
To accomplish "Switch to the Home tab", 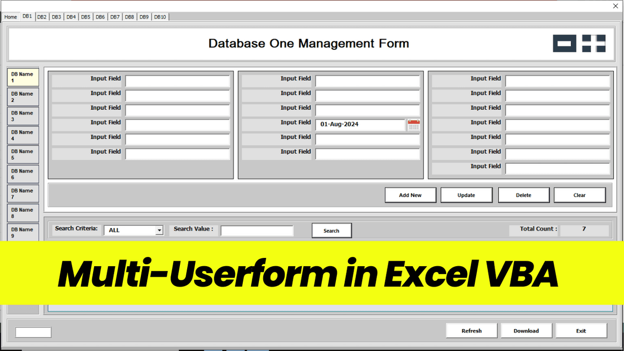I will 11,17.
